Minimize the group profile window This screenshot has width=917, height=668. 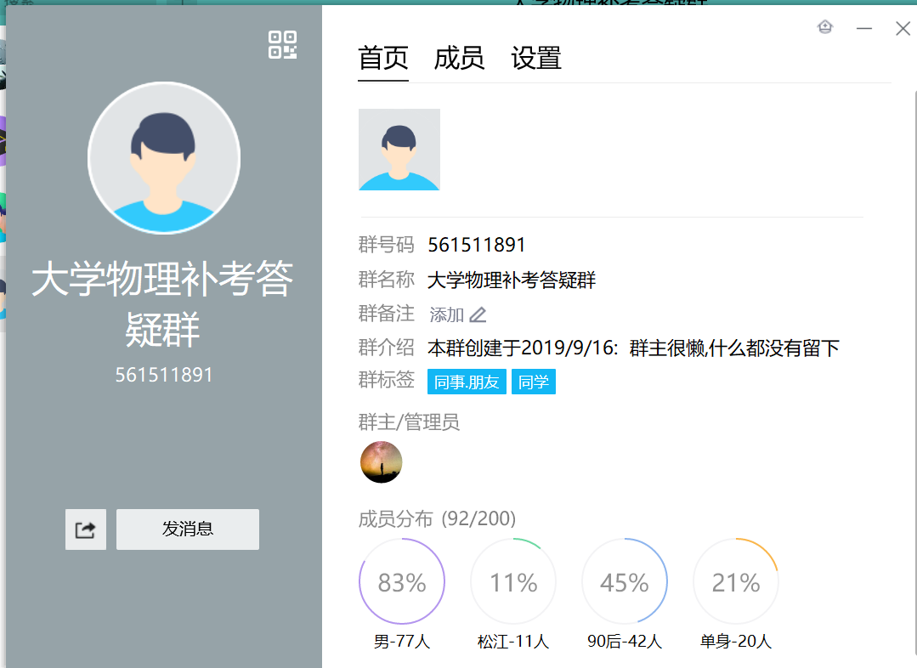(x=864, y=29)
